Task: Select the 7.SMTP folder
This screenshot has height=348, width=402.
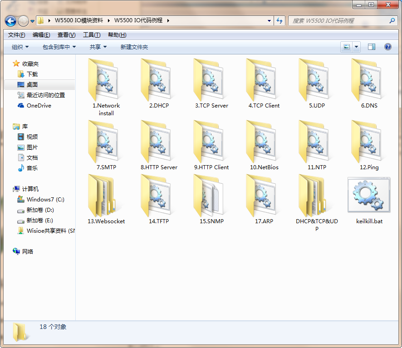Action: point(106,145)
